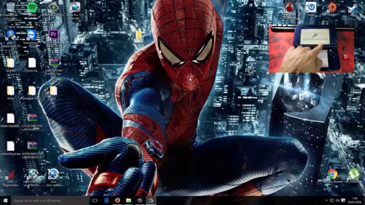
Task: Open Firefox from the taskbar
Action: 117,200
